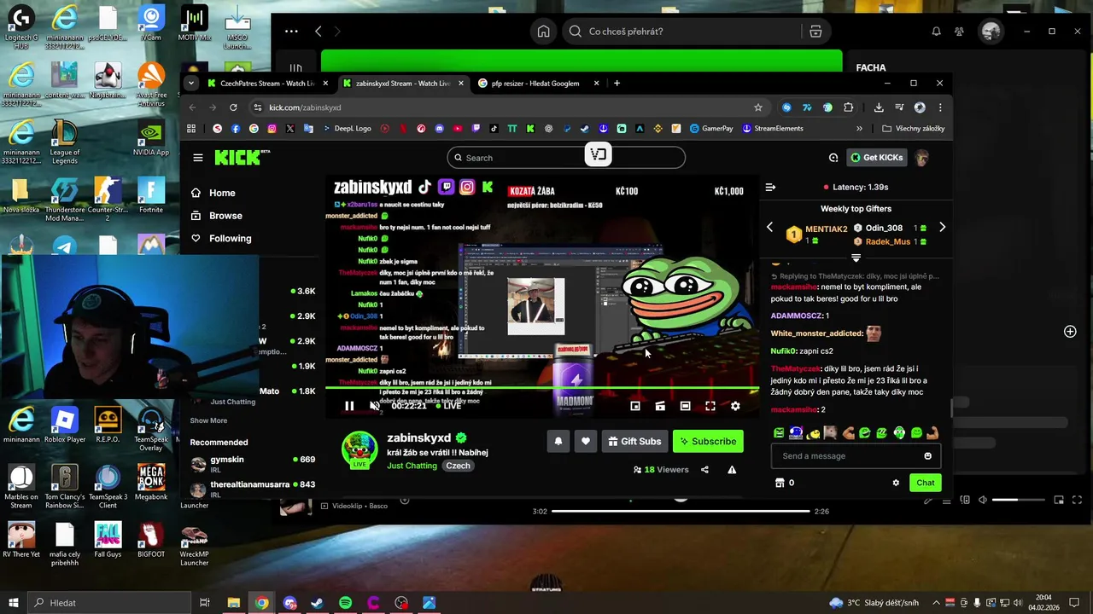Collapse the top gifters panel handle
The image size is (1093, 614).
click(856, 257)
